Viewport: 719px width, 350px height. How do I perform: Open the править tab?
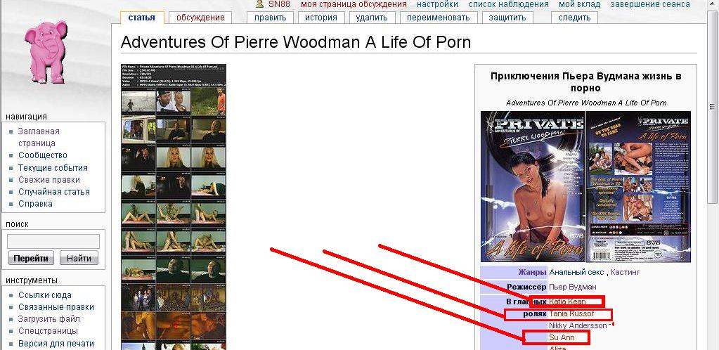[270, 18]
